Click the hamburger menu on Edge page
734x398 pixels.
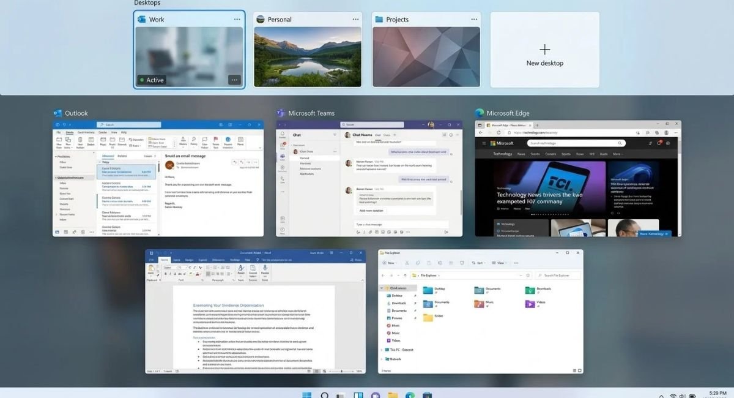pos(484,143)
